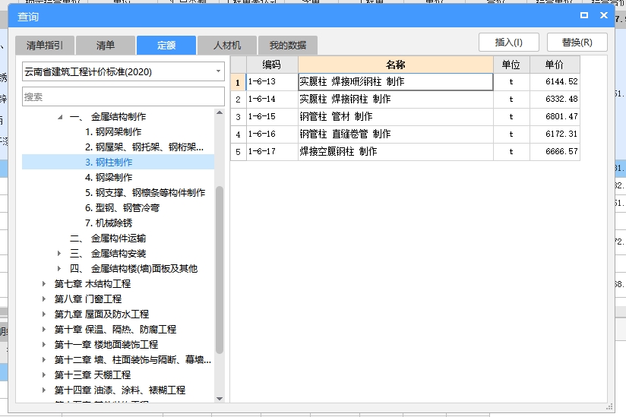Viewport: 626px width, 417px height.
Task: Maximize the 查询 dialog window
Action: point(584,15)
